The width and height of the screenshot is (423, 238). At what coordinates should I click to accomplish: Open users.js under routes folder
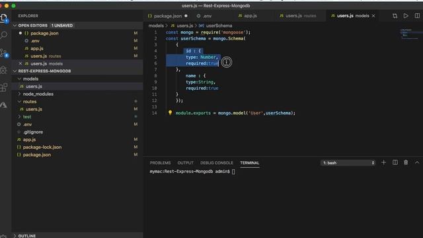tap(77, 109)
